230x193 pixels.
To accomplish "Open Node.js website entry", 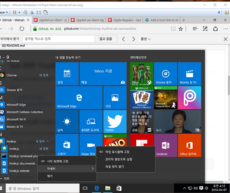I will (19, 171).
